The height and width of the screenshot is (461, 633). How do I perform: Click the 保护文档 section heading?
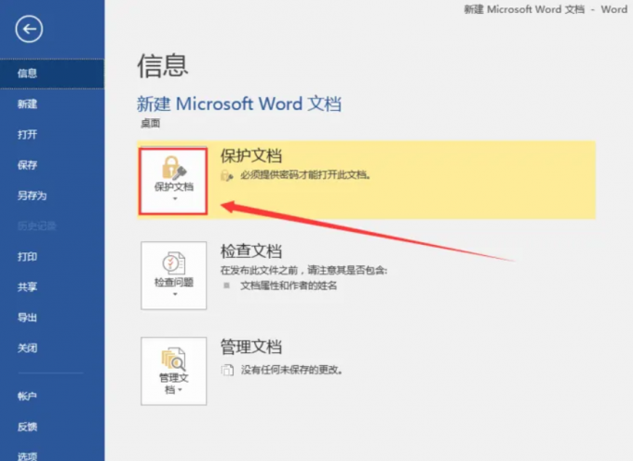pos(251,156)
